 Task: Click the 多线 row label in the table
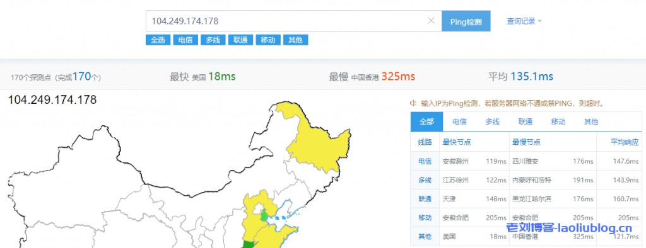click(x=425, y=180)
